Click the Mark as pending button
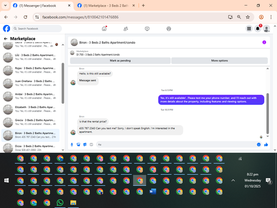The image size is (277, 208). (x=120, y=60)
